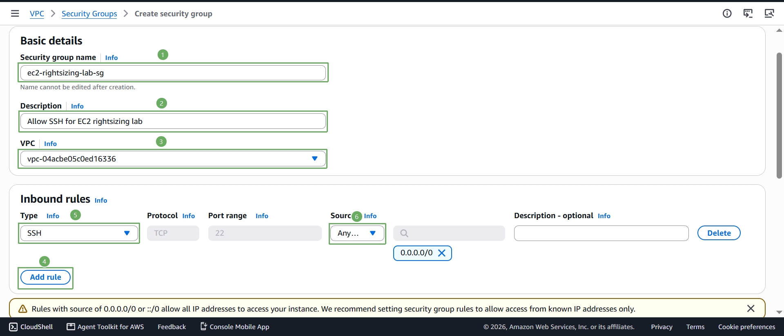Open Terms link in footer
The height and width of the screenshot is (336, 784).
click(x=695, y=327)
